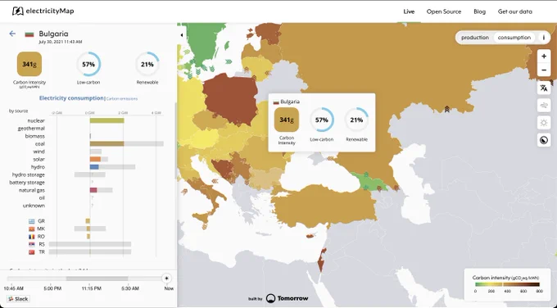The width and height of the screenshot is (557, 308).
Task: Click the 'battery storage' source label
Action: [27, 182]
